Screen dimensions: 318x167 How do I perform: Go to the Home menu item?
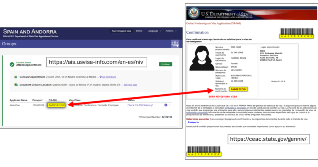139,31
